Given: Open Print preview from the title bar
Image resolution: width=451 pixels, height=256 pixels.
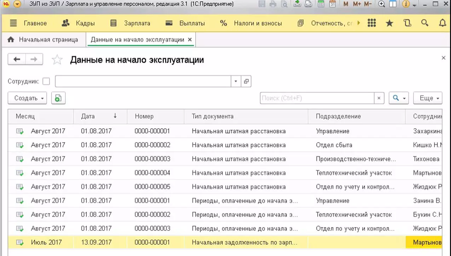Looking at the screenshot, I should (x=284, y=4).
